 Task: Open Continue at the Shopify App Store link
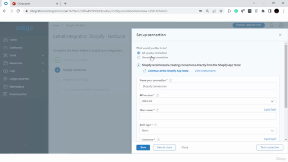168,71
